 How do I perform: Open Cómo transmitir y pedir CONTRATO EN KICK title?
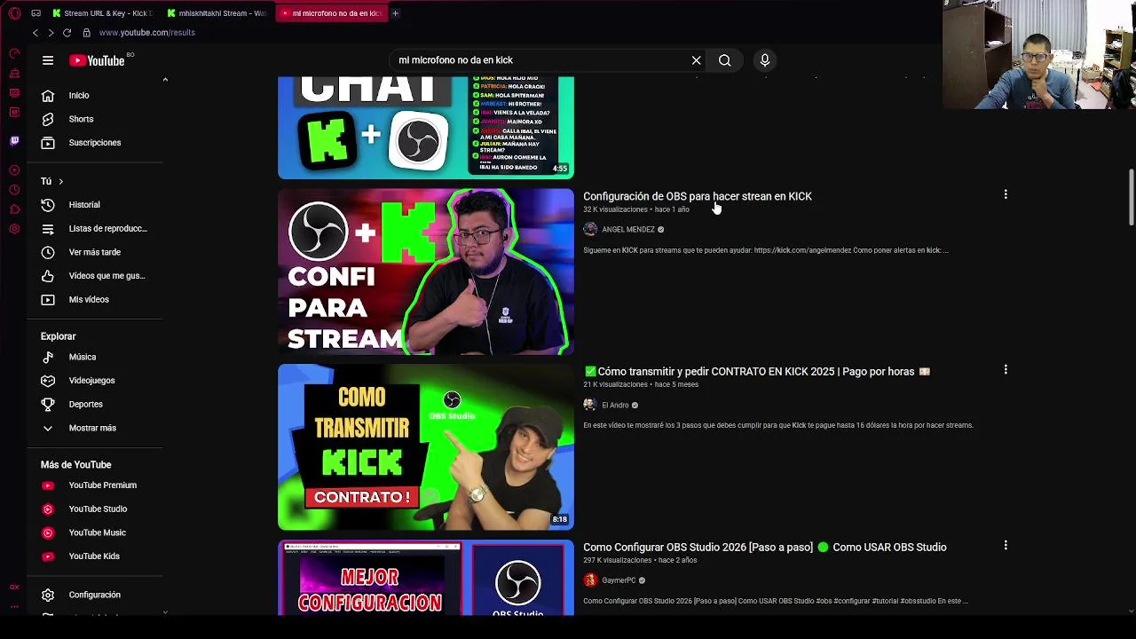[757, 372]
